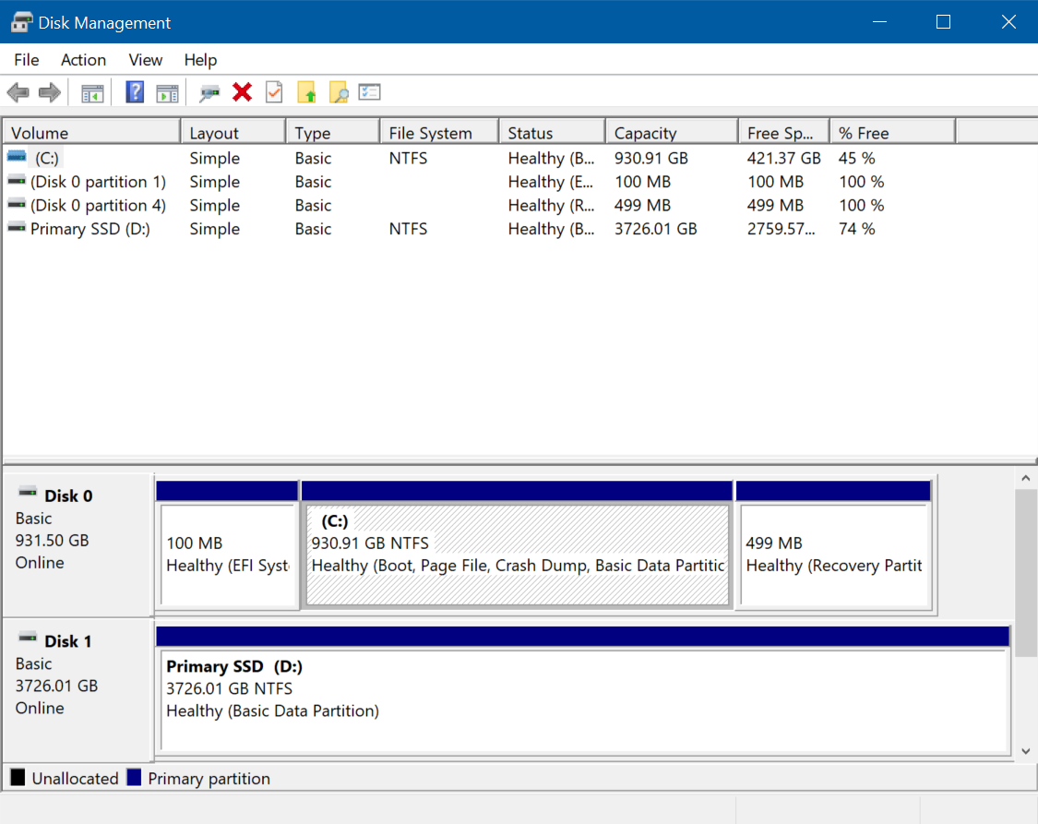Select the (Disk 0 partition 1) volume row

[480, 182]
